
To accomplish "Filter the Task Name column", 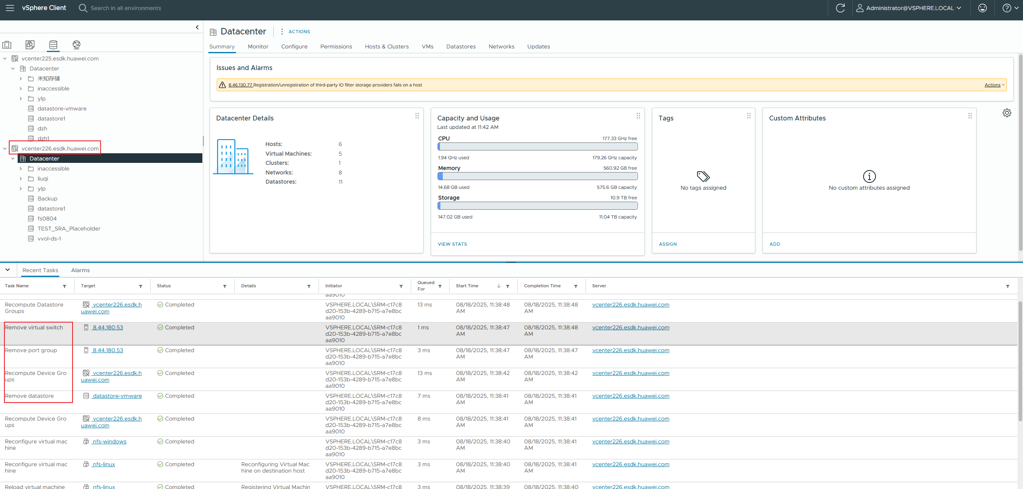I will pos(65,287).
